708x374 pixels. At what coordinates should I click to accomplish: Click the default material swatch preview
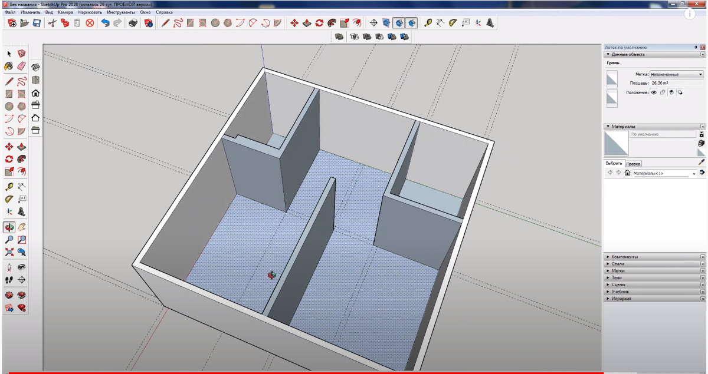[616, 144]
